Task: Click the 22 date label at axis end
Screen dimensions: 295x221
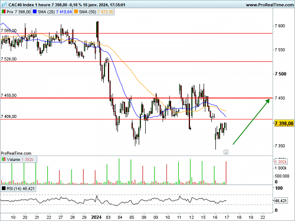Action: tap(263, 217)
